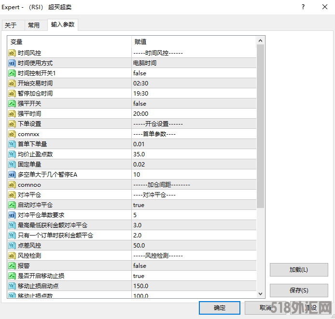Image resolution: width=335 pixels, height=319 pixels.
Task: Edit the 35.0 take profit points value
Action: tap(194, 154)
